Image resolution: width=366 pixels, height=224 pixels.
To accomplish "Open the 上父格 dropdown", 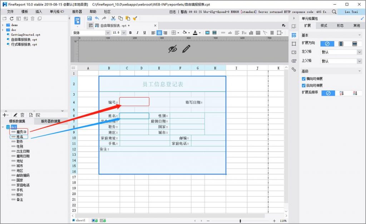I will tap(360, 61).
